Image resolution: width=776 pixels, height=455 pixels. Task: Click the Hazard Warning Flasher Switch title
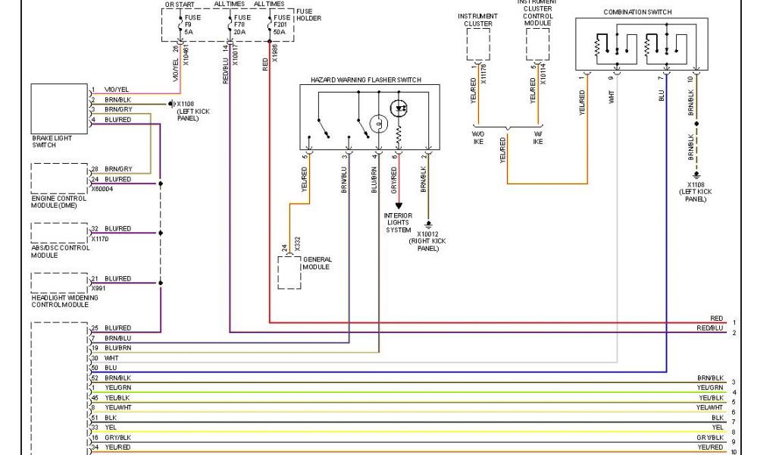[365, 80]
